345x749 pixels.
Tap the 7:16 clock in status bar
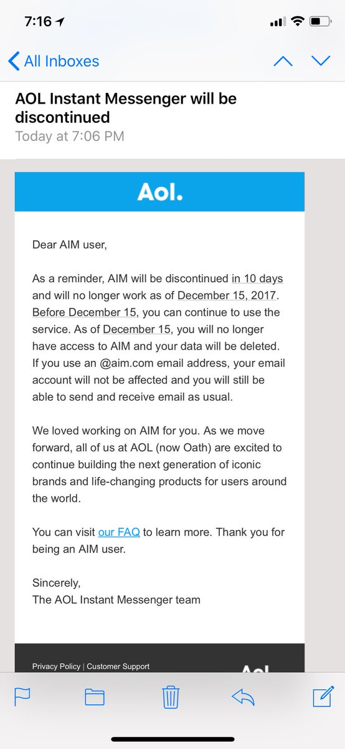[39, 22]
